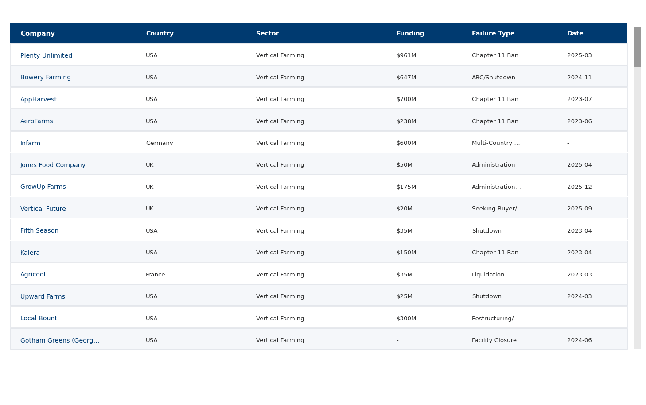Click the 2023-06 date cell
This screenshot has width=646, height=405.
point(580,121)
